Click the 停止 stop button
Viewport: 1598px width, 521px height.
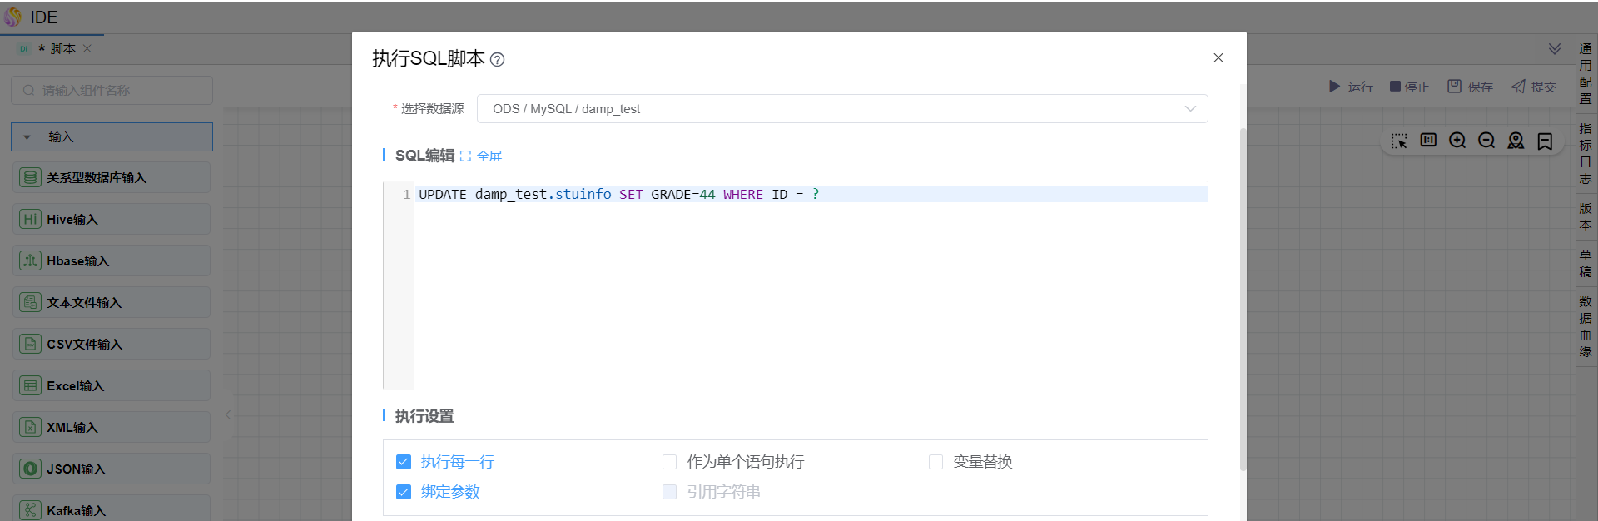click(1409, 87)
